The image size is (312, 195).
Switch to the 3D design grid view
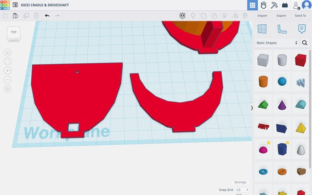click(252, 5)
